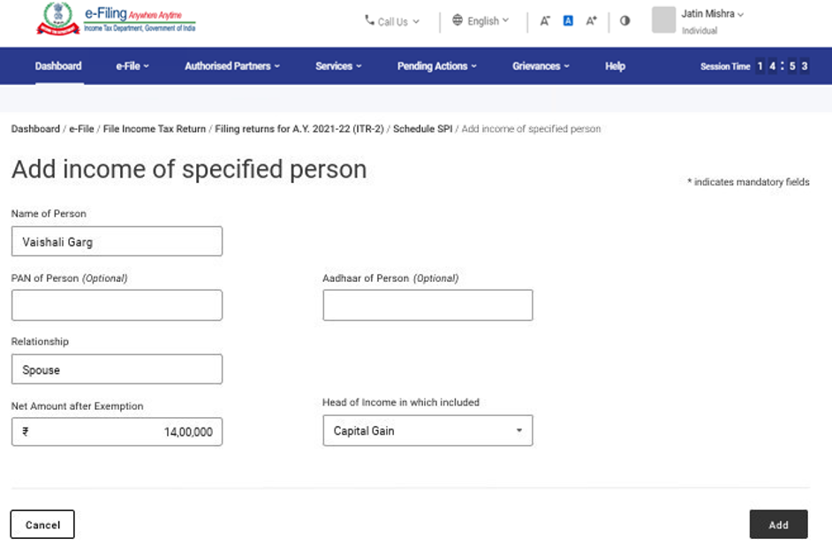This screenshot has height=554, width=832.
Task: Open the e-File menu
Action: coord(132,66)
